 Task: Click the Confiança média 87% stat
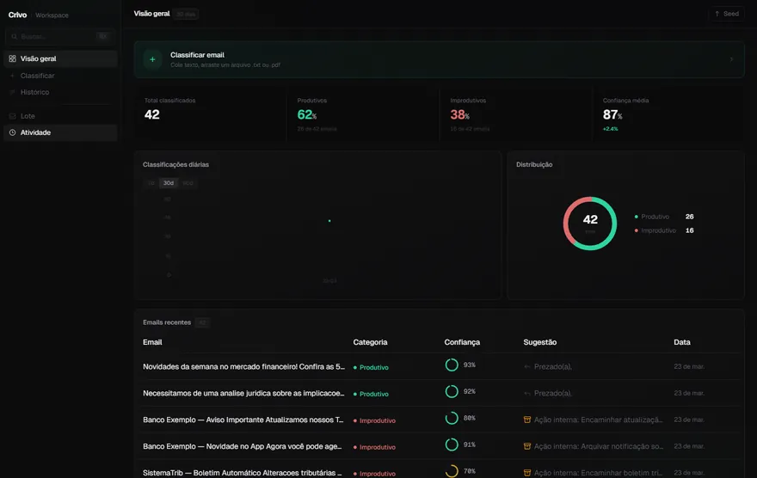click(612, 115)
